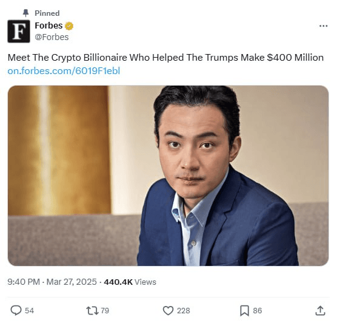Click the Forbes profile avatar logo
The image size is (337, 323).
(19, 31)
